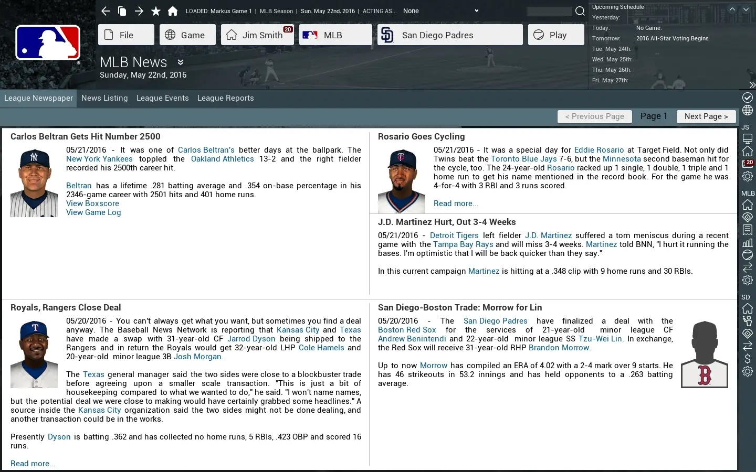Follow the View Boxscore link

pos(92,203)
